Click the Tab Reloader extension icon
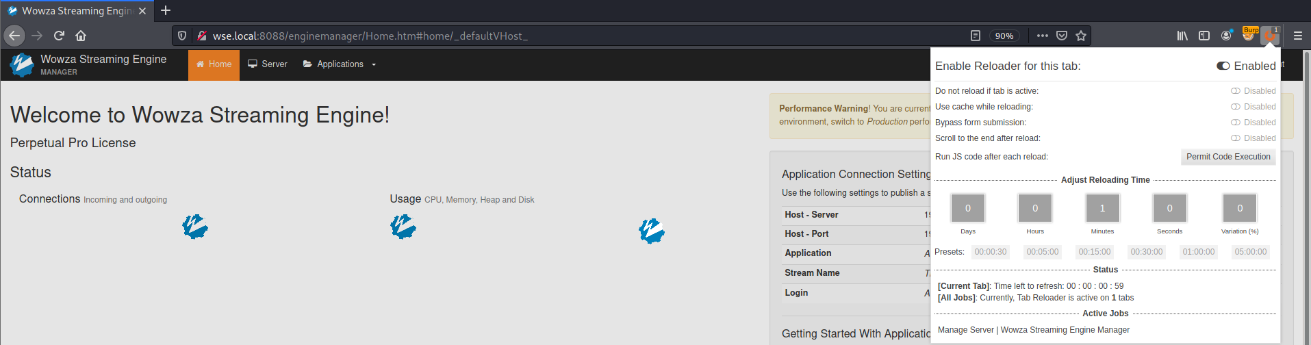This screenshot has width=1311, height=345. pyautogui.click(x=1271, y=36)
